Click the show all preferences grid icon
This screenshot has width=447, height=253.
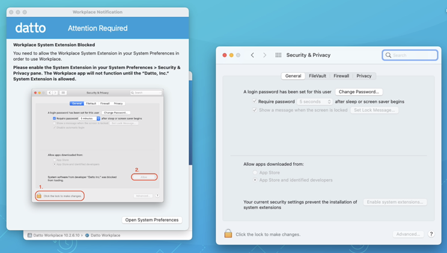point(278,55)
